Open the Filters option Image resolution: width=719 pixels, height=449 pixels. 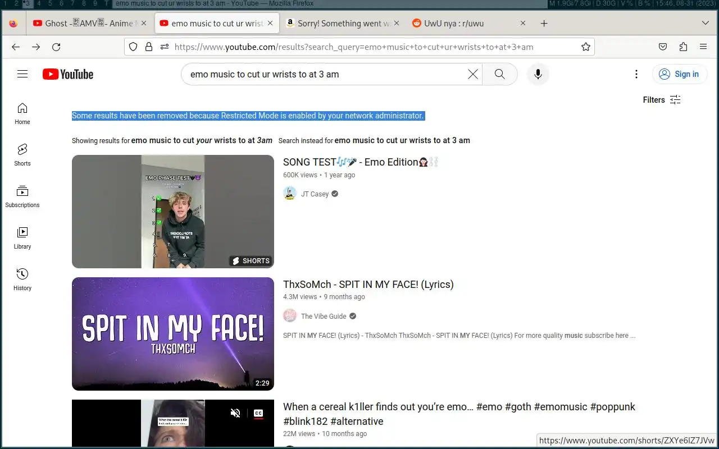662,100
